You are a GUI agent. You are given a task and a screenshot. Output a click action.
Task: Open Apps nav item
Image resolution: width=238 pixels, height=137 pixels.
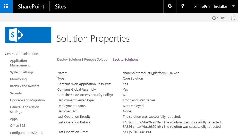point(14,119)
